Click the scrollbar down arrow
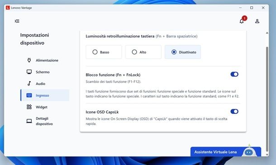Viewport: 276px width, 165px height. 267,155
